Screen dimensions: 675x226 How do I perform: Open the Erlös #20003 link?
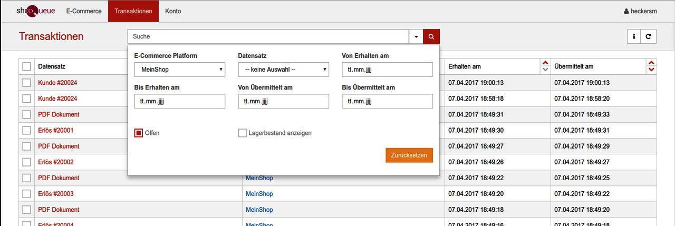coord(56,194)
